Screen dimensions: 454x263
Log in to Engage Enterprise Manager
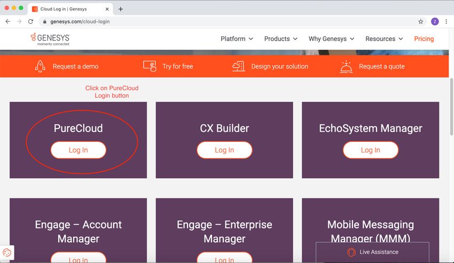pyautogui.click(x=224, y=258)
